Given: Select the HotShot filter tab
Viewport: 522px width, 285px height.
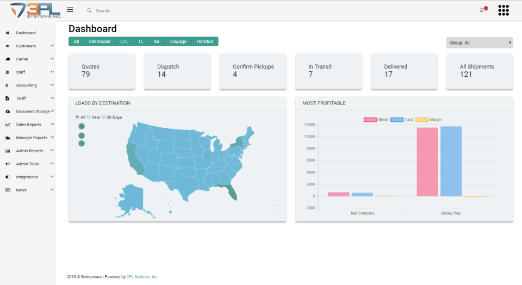Looking at the screenshot, I should [x=205, y=41].
